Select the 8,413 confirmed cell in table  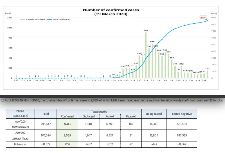coord(67,123)
